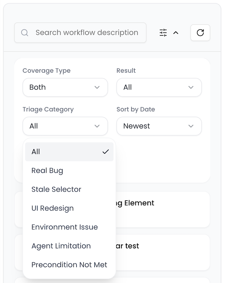Open the Result dropdown showing All
The height and width of the screenshot is (283, 225).
pos(159,87)
